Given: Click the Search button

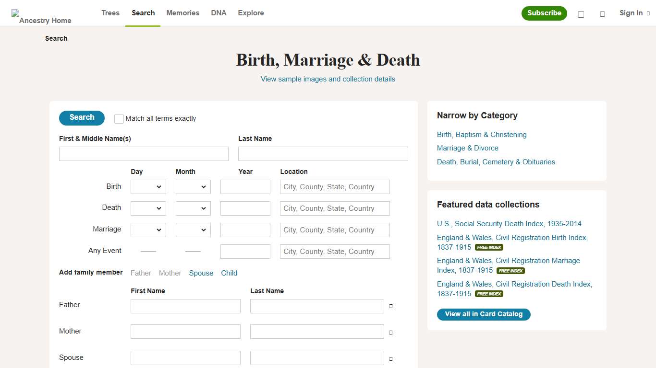Looking at the screenshot, I should (82, 117).
